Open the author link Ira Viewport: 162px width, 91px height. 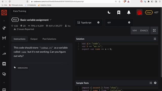[x=69, y=26]
